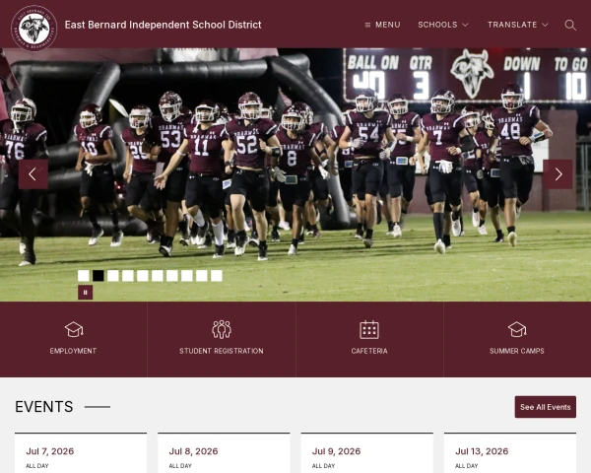Select the first slide indicator square

pos(84,276)
